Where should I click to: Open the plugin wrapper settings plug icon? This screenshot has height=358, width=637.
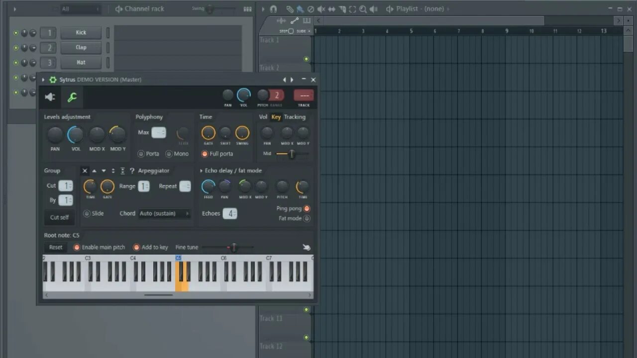click(x=50, y=97)
